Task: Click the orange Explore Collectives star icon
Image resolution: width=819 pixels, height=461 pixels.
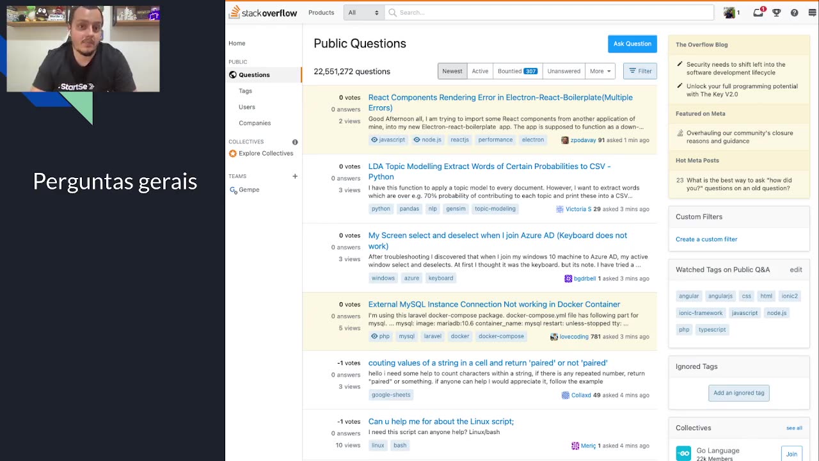Action: [233, 154]
